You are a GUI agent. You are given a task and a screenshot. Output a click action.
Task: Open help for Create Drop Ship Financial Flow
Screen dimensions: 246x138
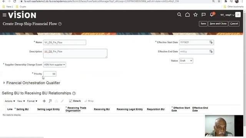coord(60,24)
